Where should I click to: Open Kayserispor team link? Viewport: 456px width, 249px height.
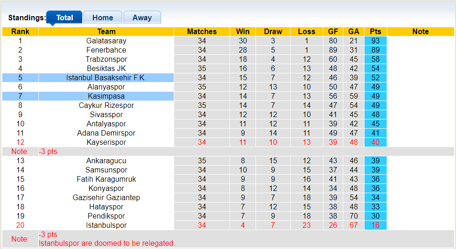coord(106,142)
